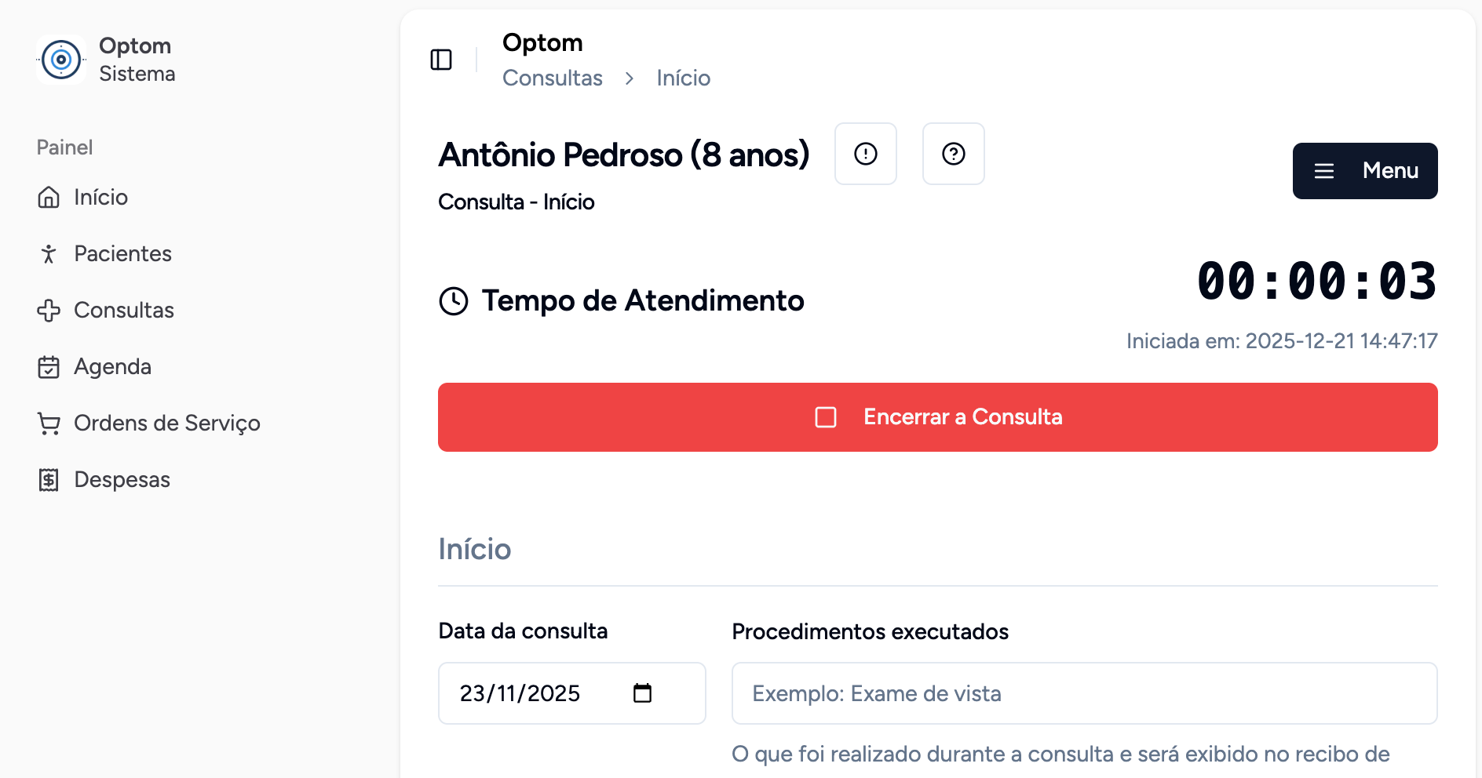Click the cart icon for Ordens de Serviço
The width and height of the screenshot is (1482, 778).
[49, 424]
